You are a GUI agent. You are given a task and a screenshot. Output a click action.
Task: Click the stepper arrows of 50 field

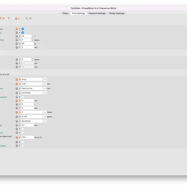(x=33, y=36)
